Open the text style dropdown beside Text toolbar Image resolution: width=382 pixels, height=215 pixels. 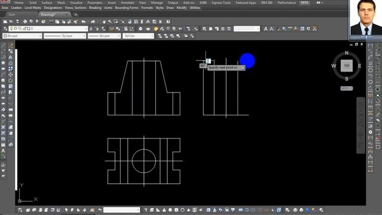coord(258,29)
